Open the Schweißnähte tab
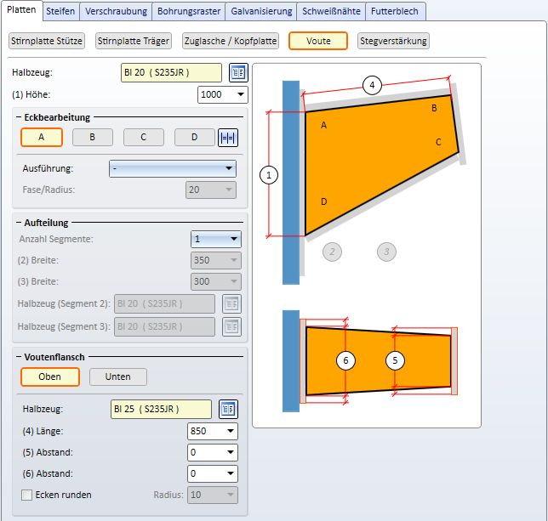The image size is (548, 521). pos(331,11)
